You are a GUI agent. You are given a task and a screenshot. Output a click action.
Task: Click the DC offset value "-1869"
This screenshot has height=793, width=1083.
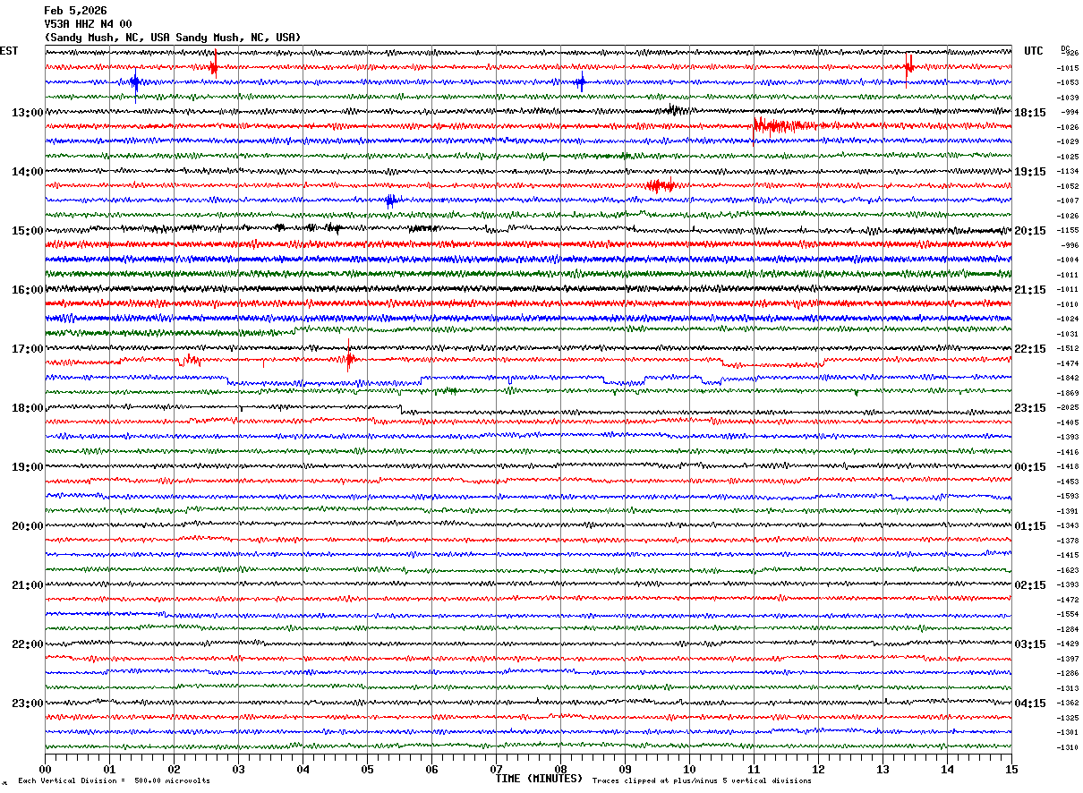(1068, 393)
